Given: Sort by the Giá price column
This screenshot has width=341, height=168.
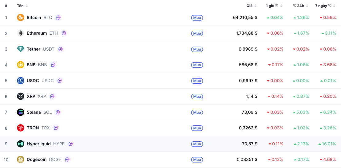Looking at the screenshot, I should [252, 6].
